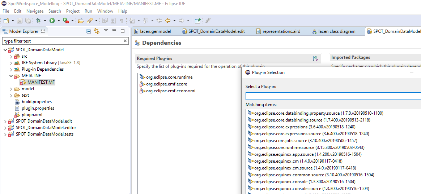Click the green Run button
The width and height of the screenshot is (421, 194).
(x=52, y=21)
